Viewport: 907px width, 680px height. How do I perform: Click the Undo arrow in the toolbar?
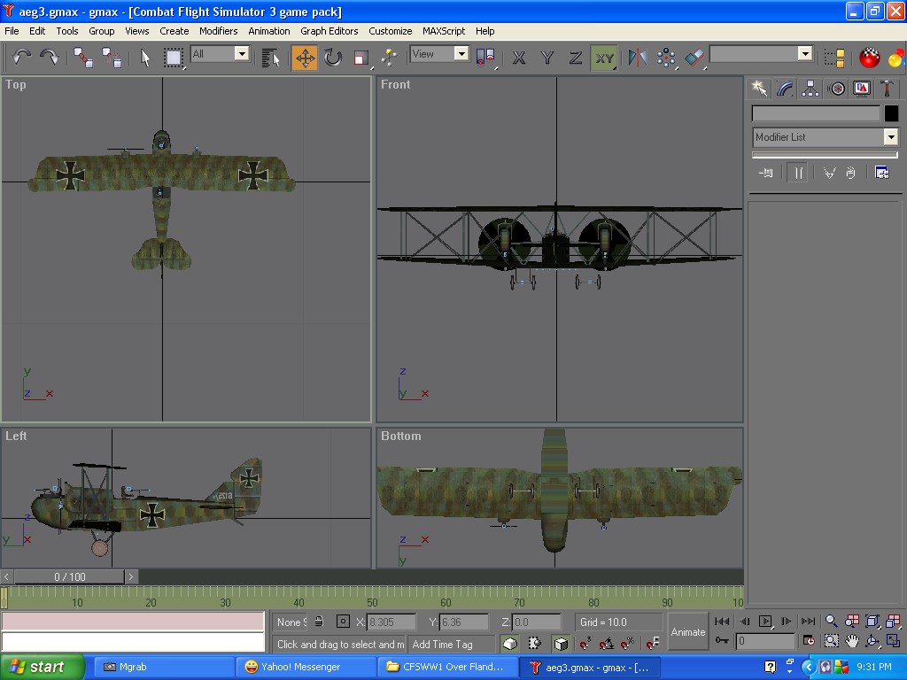pos(22,58)
